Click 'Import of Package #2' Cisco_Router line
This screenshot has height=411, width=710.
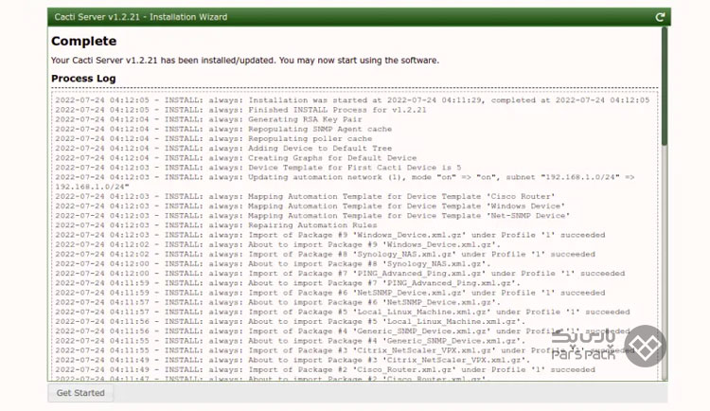pos(325,369)
